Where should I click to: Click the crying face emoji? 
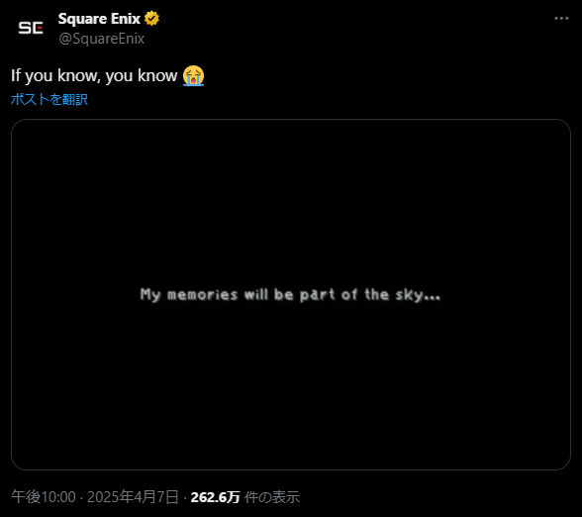point(193,75)
